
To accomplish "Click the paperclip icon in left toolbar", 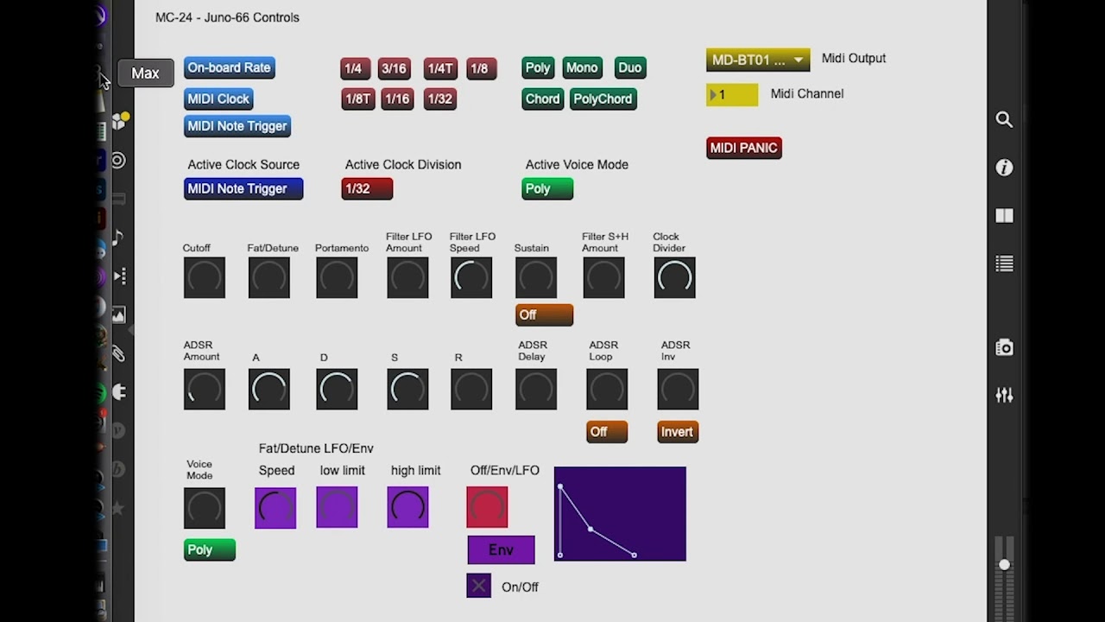I will 118,353.
